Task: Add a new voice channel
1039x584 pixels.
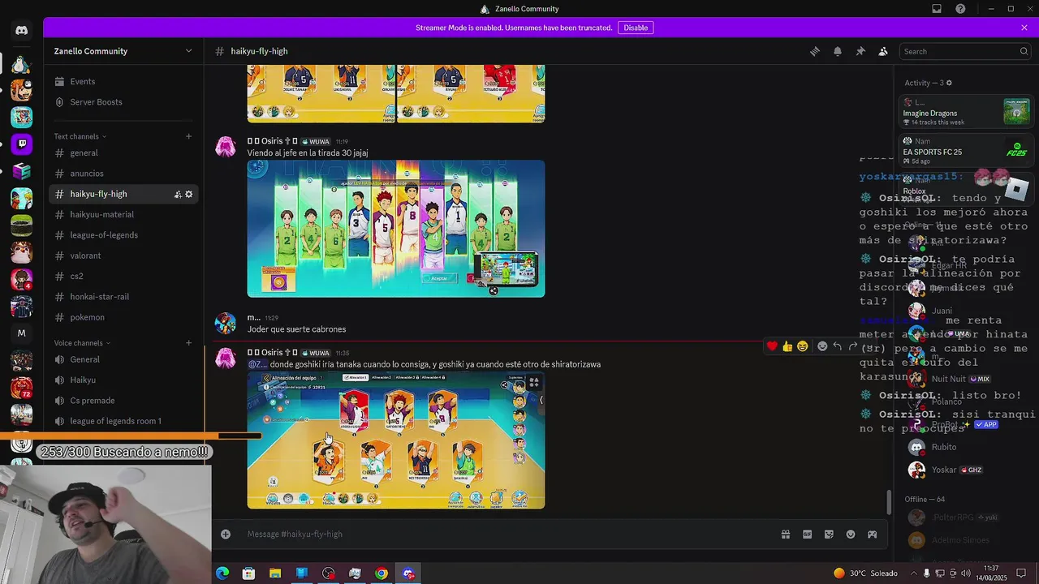Action: point(188,343)
